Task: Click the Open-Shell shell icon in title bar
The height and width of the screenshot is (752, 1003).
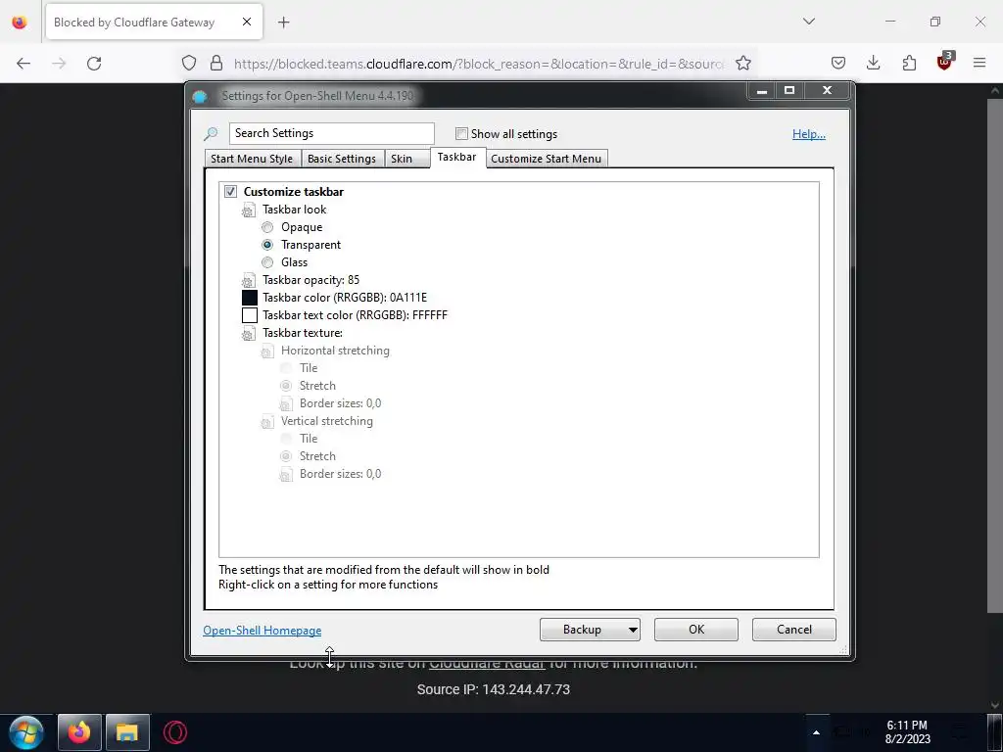Action: (x=200, y=97)
